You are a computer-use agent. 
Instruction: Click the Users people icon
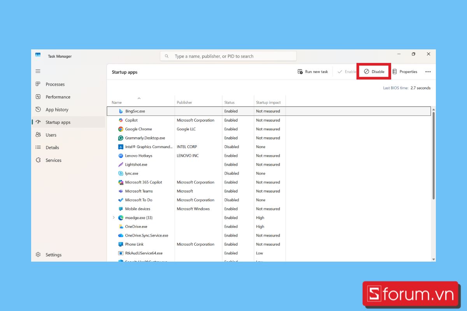tap(38, 135)
